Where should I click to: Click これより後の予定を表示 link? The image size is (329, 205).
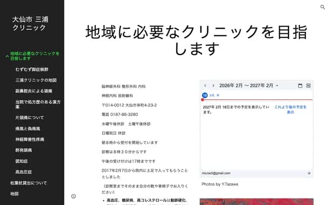(x=290, y=109)
